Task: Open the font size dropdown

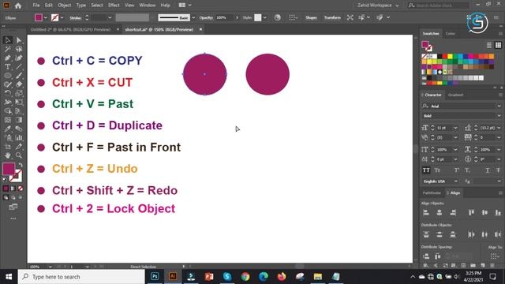Action: pyautogui.click(x=455, y=128)
